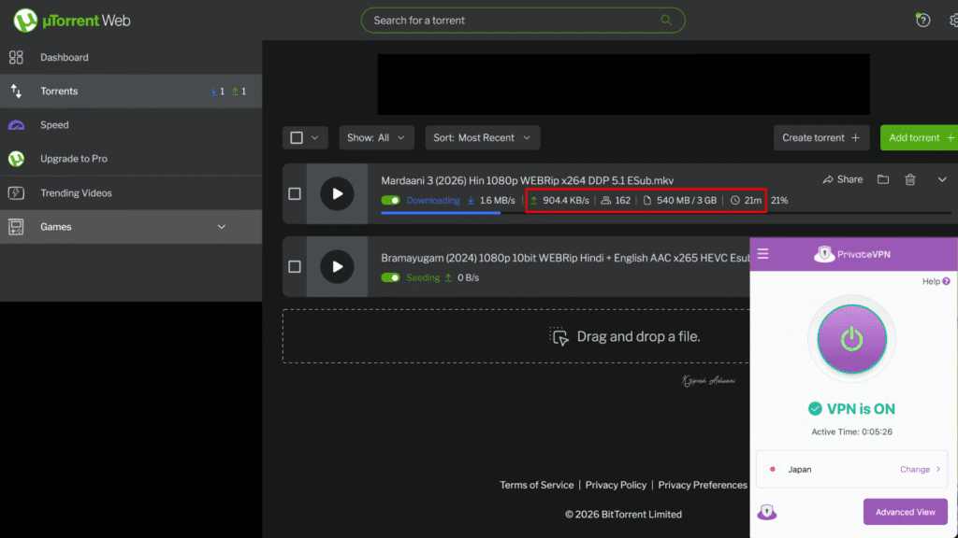This screenshot has height=538, width=958.
Task: Check the Mardaani 3 torrent checkbox
Action: (295, 194)
